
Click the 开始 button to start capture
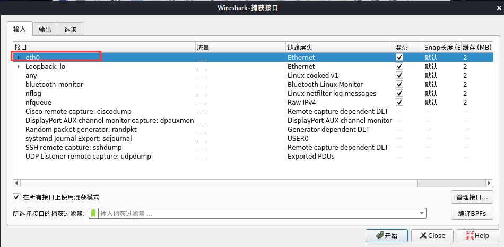[386, 235]
